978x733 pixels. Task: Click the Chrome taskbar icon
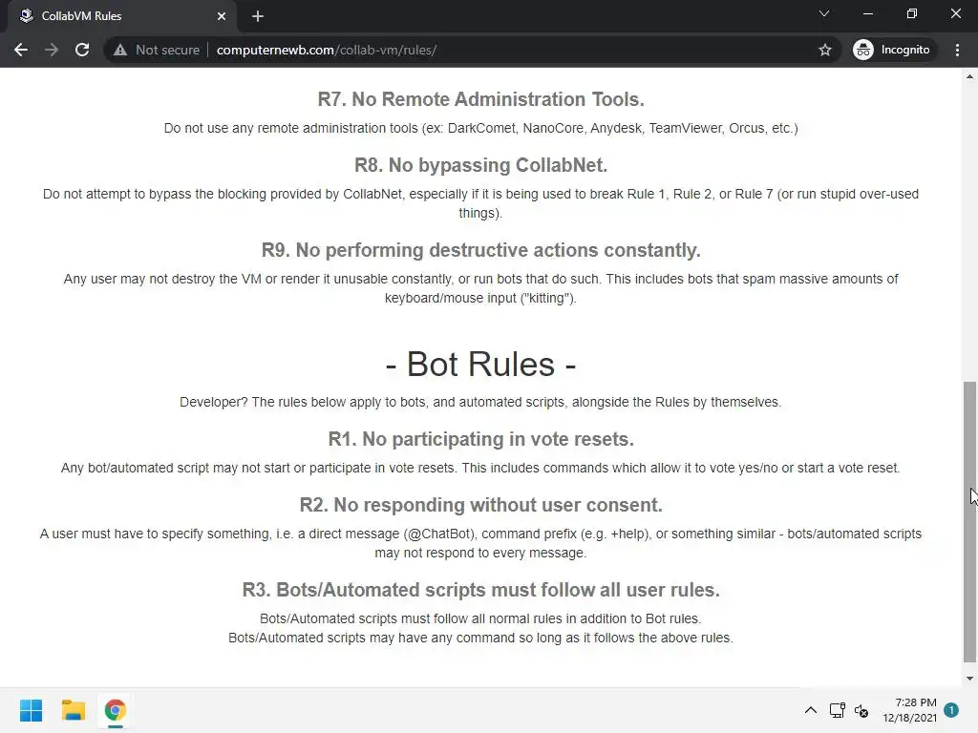point(115,710)
